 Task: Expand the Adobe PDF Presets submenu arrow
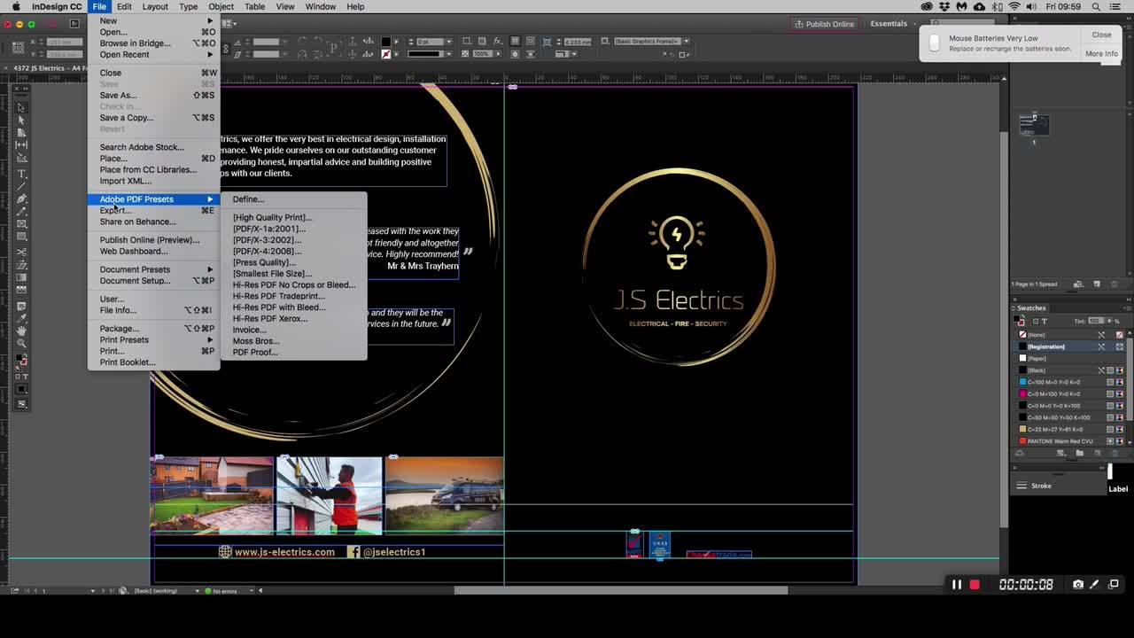(210, 199)
